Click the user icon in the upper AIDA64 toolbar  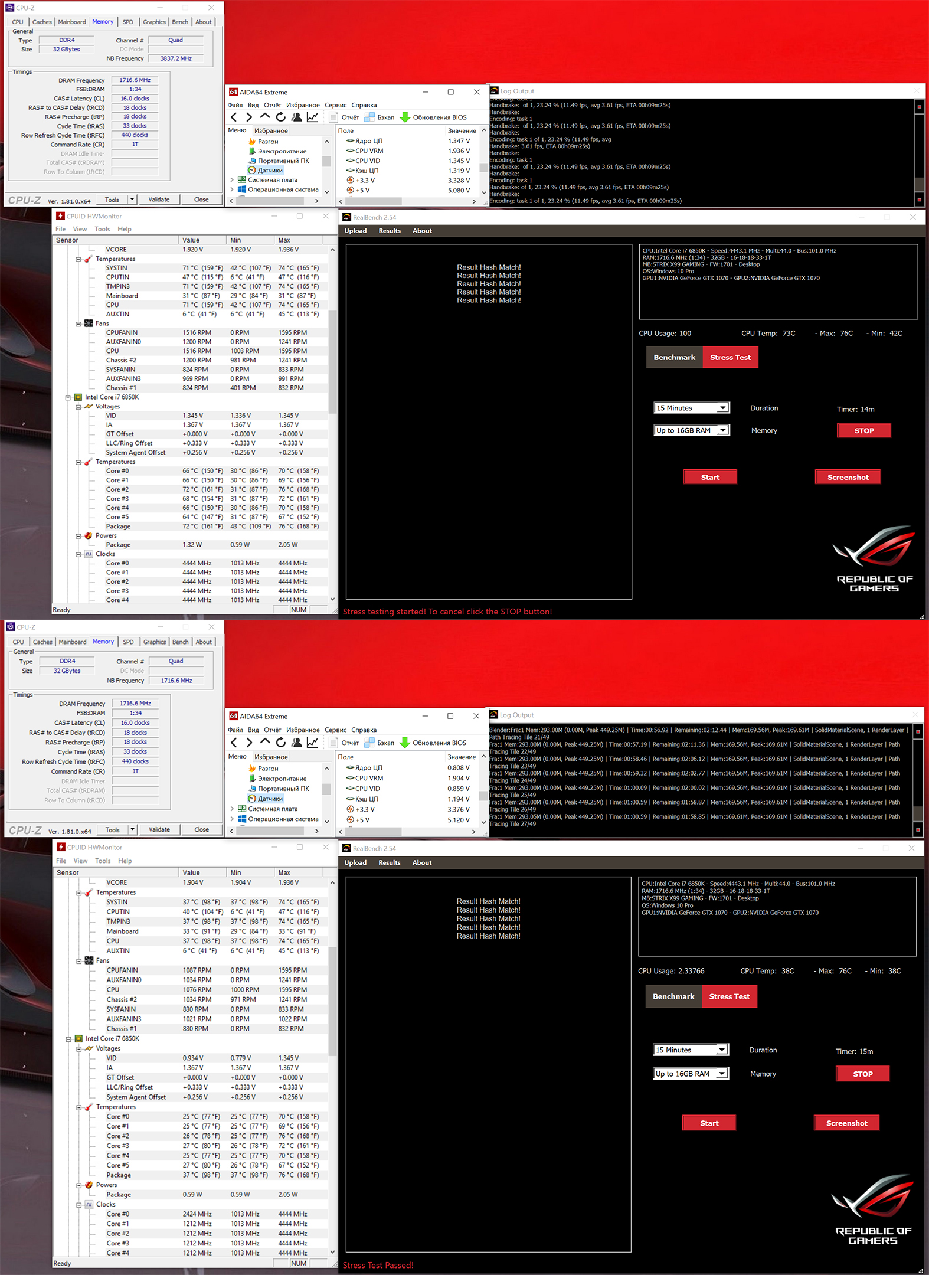297,117
